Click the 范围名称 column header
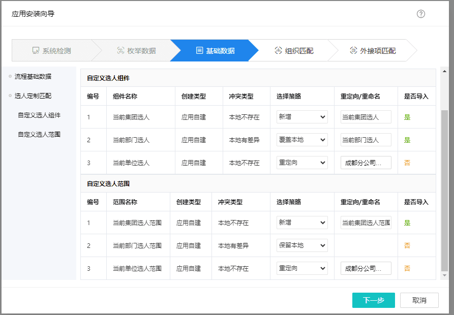This screenshot has width=454, height=315. point(125,202)
